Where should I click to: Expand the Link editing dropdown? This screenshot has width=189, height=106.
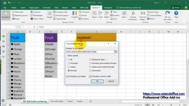click(x=117, y=19)
